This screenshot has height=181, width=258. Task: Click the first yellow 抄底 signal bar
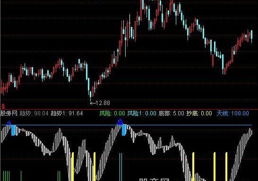click(x=73, y=166)
